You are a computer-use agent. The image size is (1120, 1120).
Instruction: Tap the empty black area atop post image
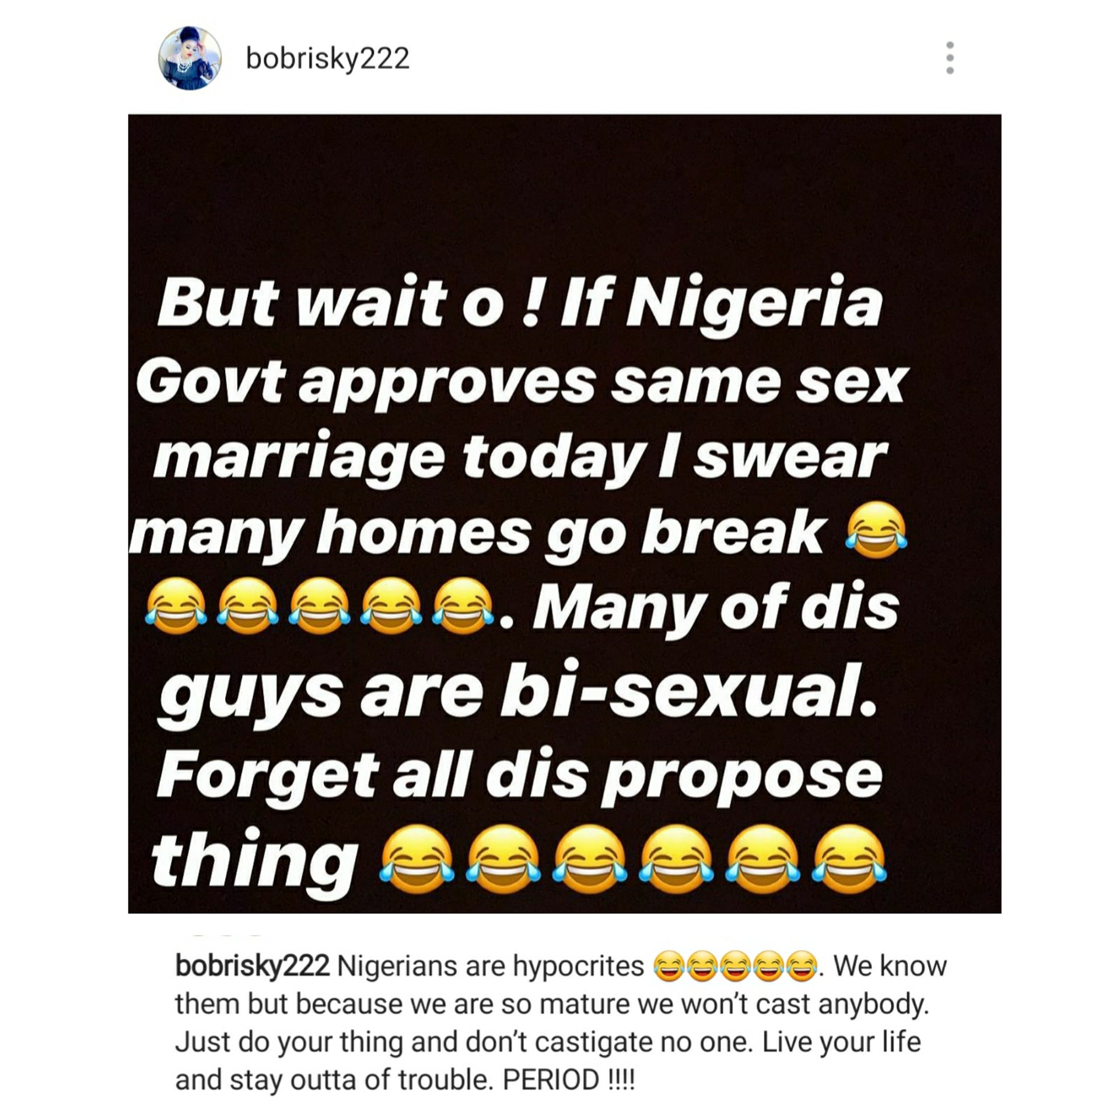565,187
